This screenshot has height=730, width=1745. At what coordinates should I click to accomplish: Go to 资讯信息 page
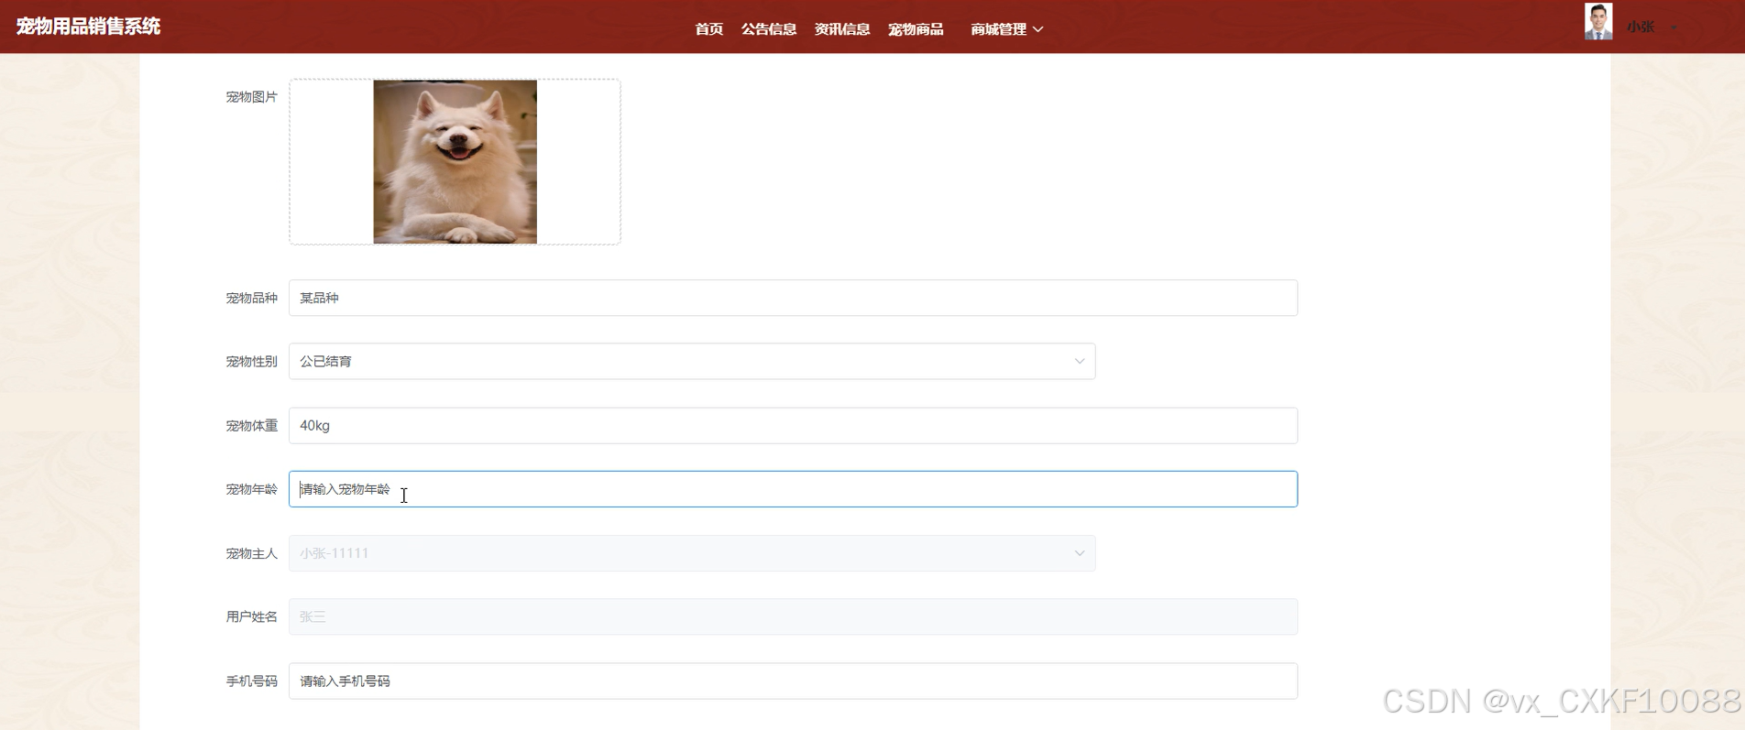point(841,29)
